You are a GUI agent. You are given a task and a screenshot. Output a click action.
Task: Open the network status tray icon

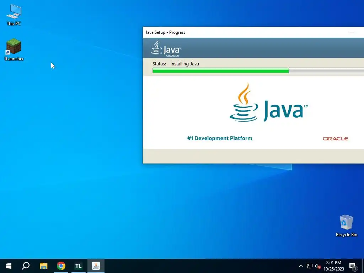pos(310,266)
